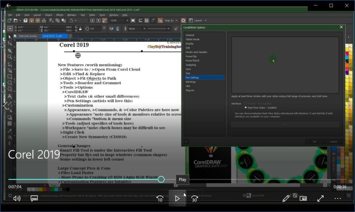Switch to the Welcome Screen tab
Screen dimensions: 355x212
point(28,36)
